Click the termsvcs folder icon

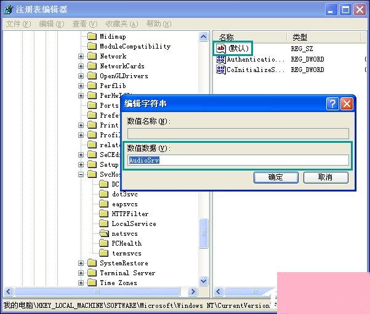[x=104, y=253]
